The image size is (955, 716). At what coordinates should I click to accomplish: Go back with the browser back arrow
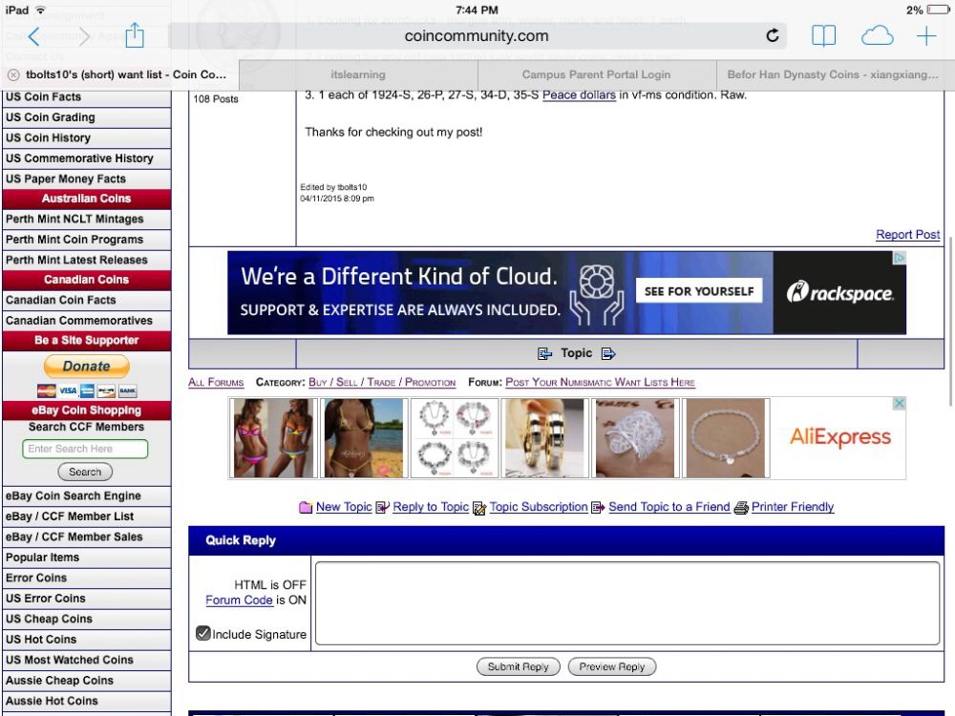coord(34,36)
